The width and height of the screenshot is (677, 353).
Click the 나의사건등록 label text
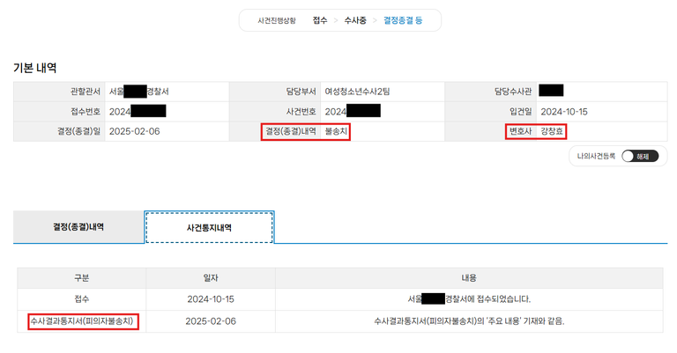click(x=596, y=156)
